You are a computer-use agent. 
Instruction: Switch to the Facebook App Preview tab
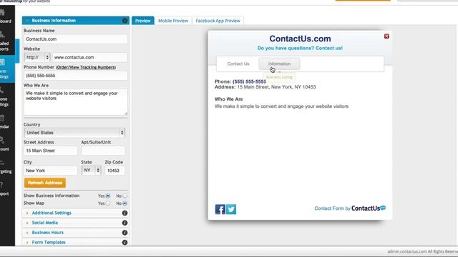point(218,21)
